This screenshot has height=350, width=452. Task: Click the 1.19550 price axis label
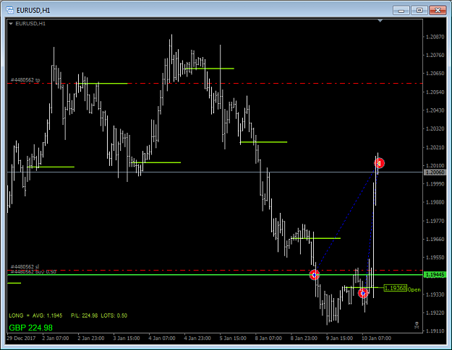pos(435,258)
